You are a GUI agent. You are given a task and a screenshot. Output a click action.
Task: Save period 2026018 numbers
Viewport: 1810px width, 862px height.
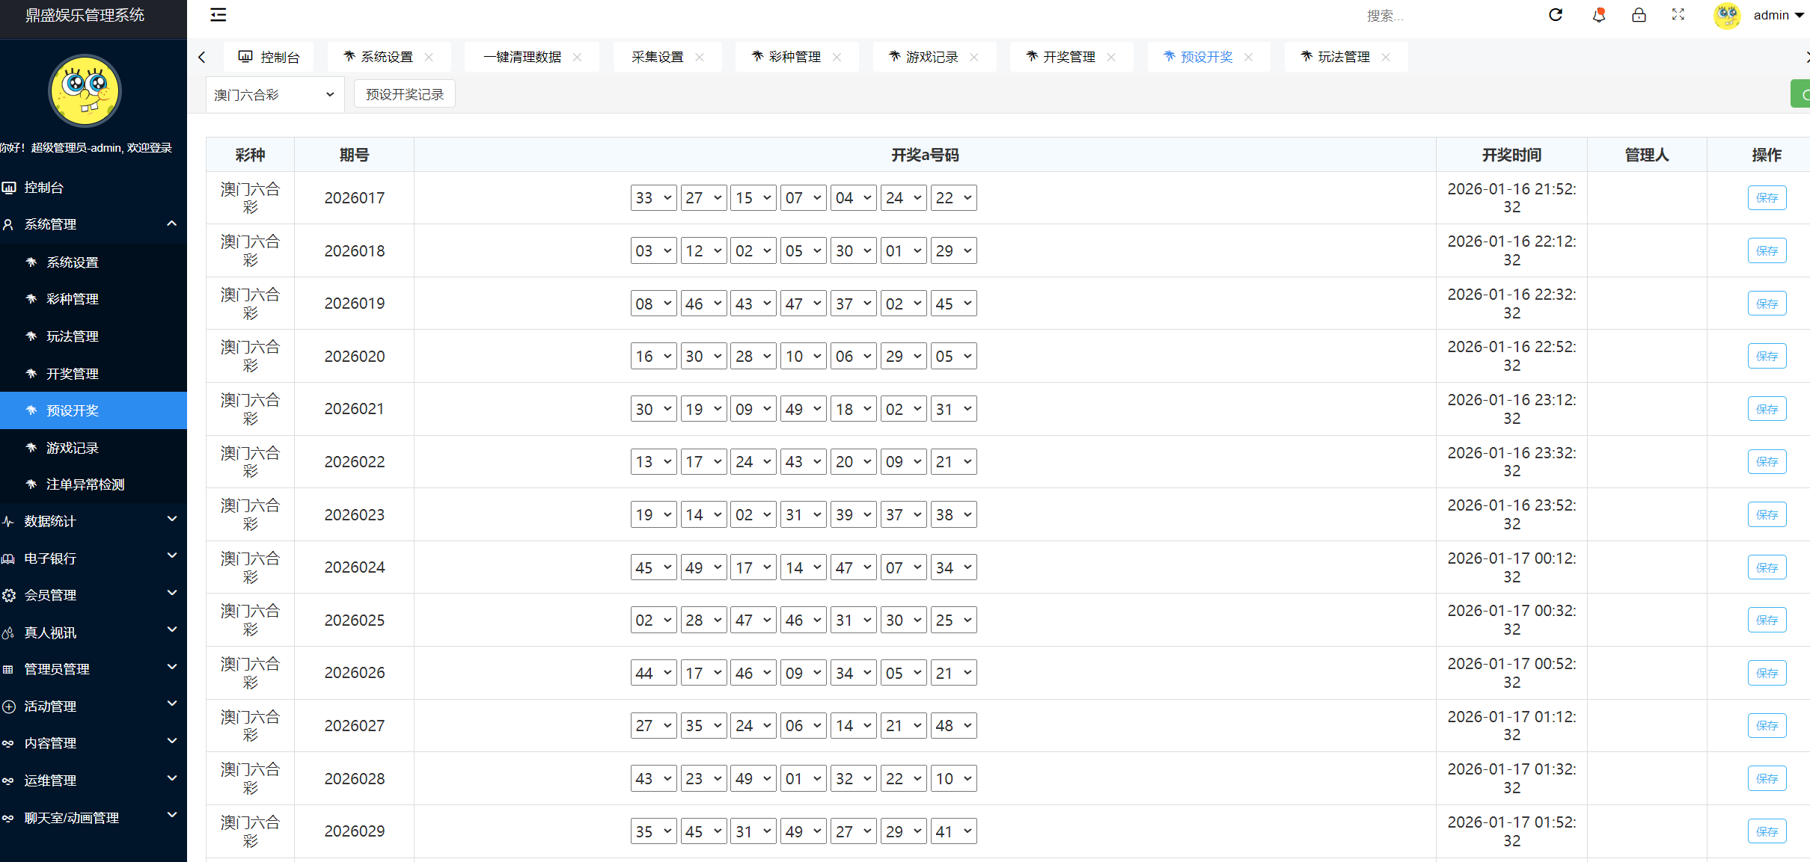coord(1767,250)
